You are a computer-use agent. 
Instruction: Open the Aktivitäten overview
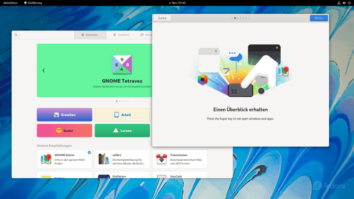[x=10, y=3]
